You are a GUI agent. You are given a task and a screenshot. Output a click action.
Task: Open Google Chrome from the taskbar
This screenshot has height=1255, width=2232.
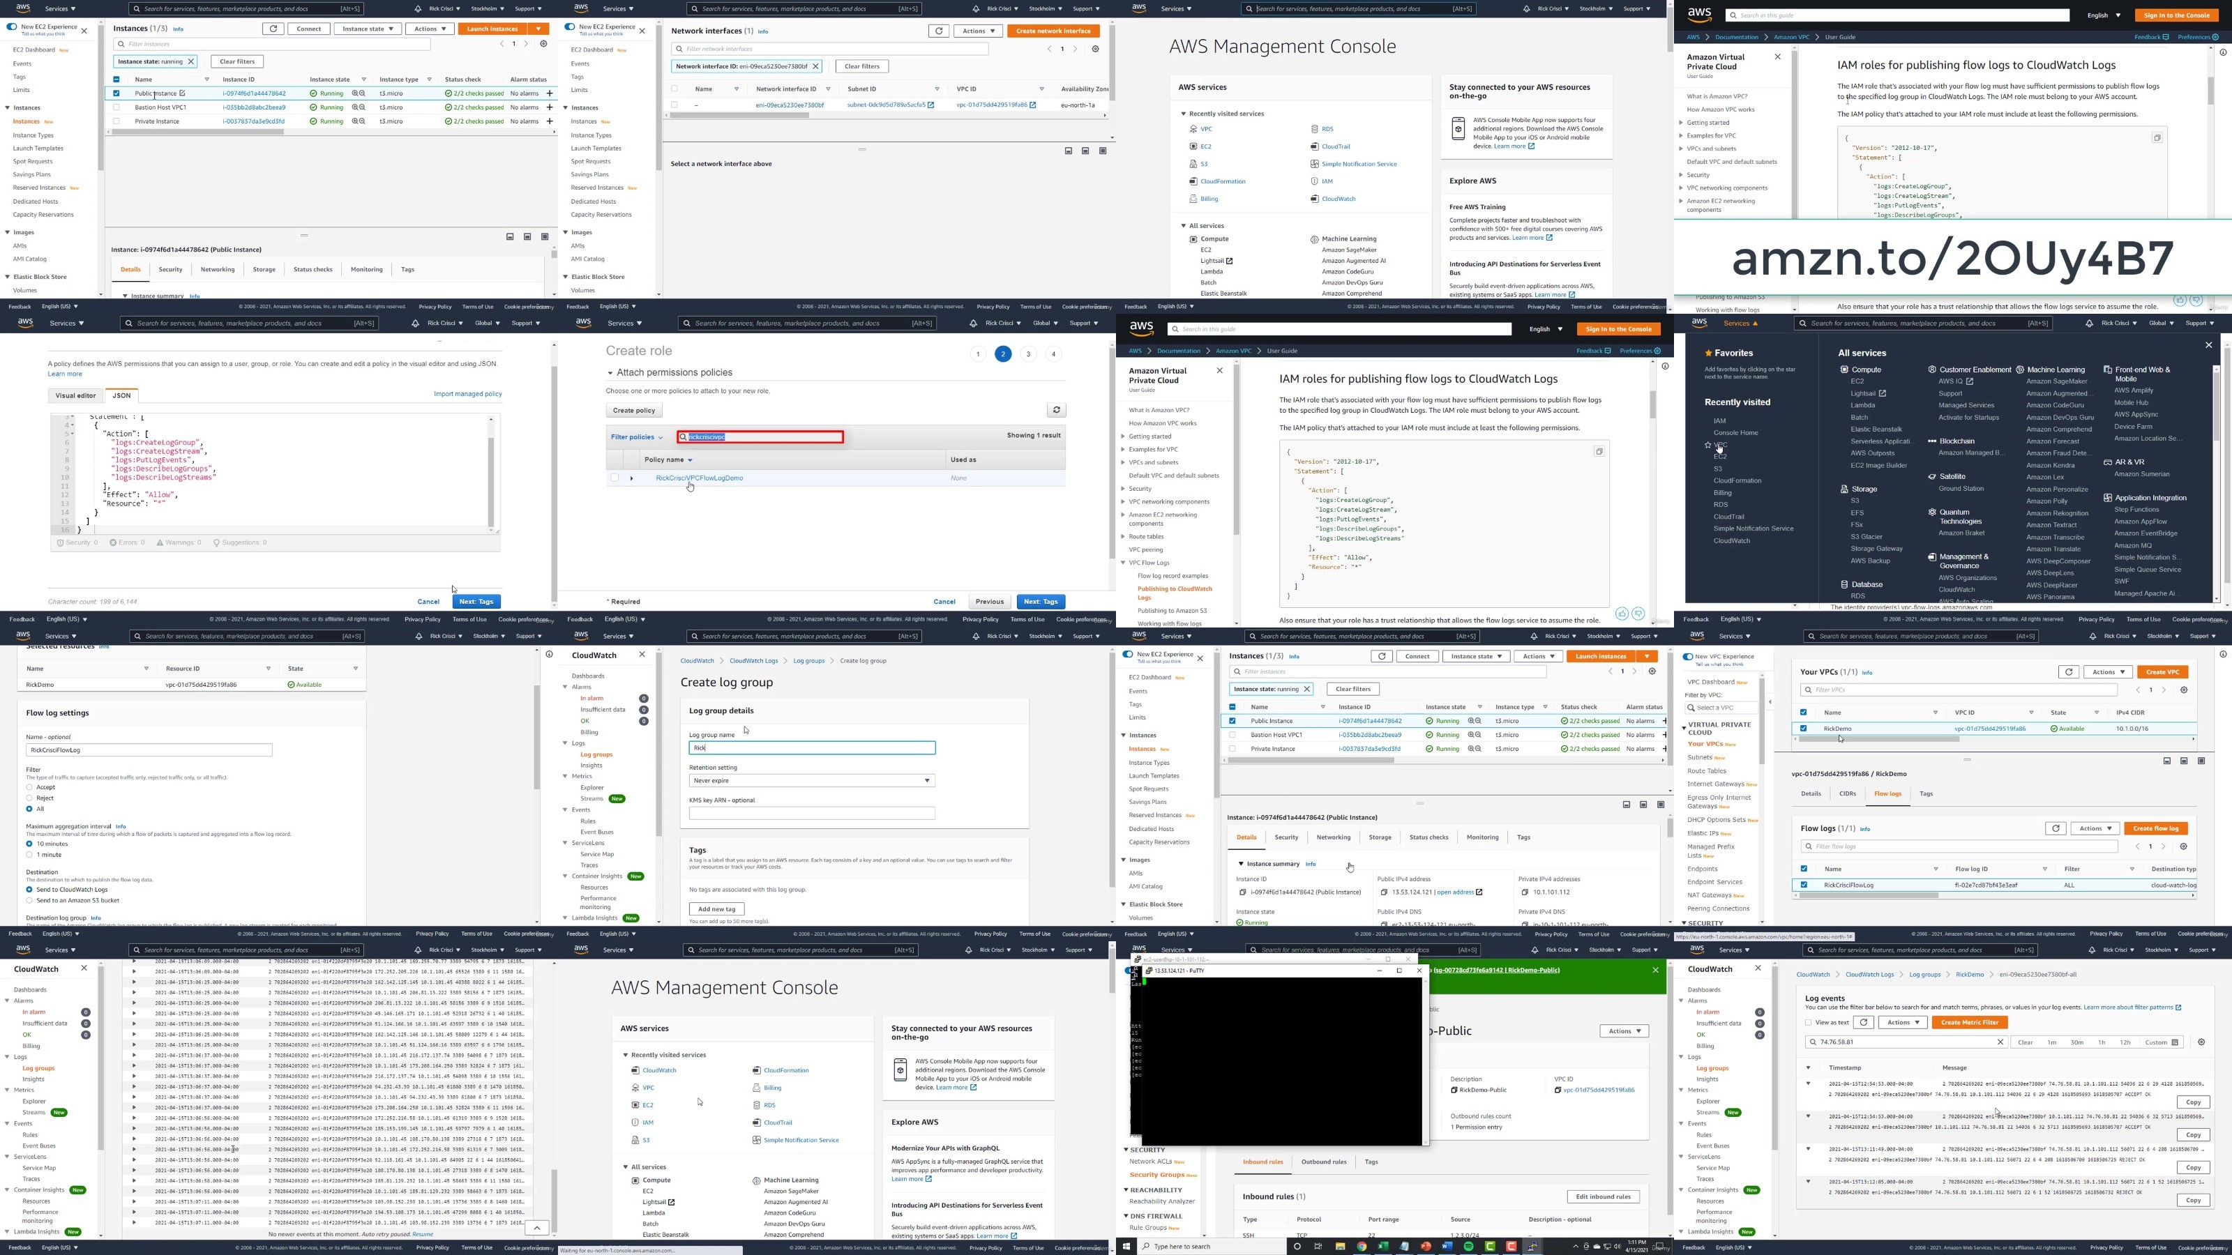(1362, 1247)
